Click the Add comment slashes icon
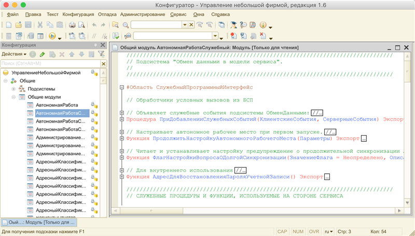The width and height of the screenshot is (415, 236). click(x=94, y=36)
